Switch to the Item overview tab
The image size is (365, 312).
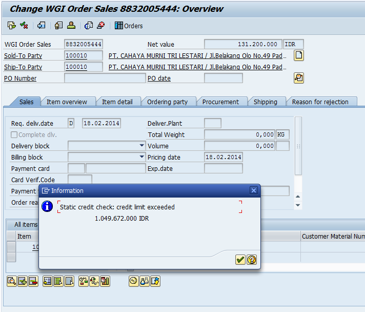pos(67,102)
